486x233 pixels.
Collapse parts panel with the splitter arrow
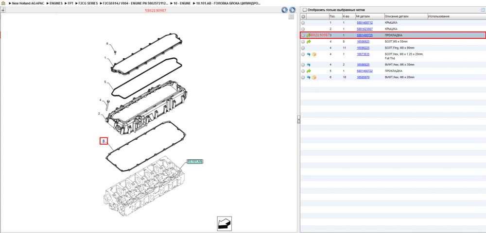[x=299, y=119]
